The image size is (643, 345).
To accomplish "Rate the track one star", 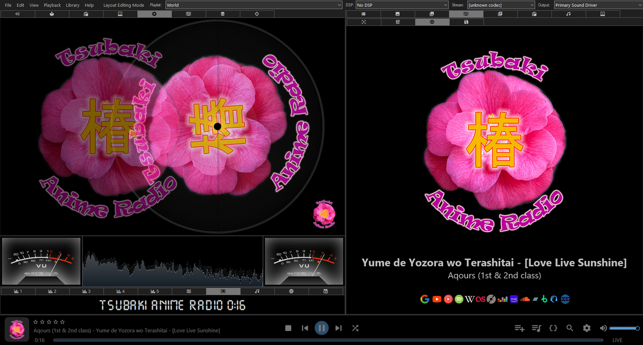I will (36, 322).
